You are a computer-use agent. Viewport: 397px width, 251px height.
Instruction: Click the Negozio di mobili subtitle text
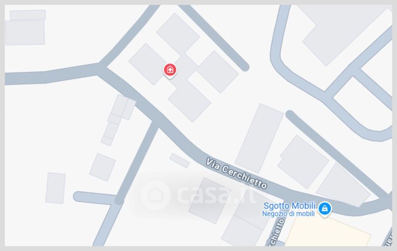[x=288, y=214]
